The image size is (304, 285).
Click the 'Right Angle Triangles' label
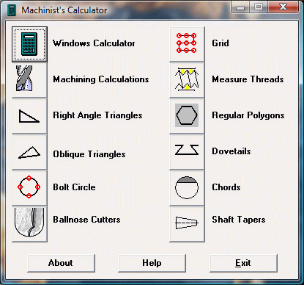[x=97, y=115]
